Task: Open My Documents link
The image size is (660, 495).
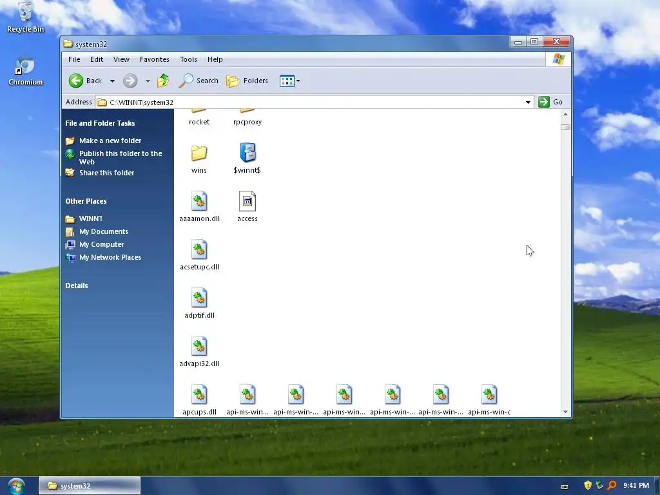Action: 104,231
